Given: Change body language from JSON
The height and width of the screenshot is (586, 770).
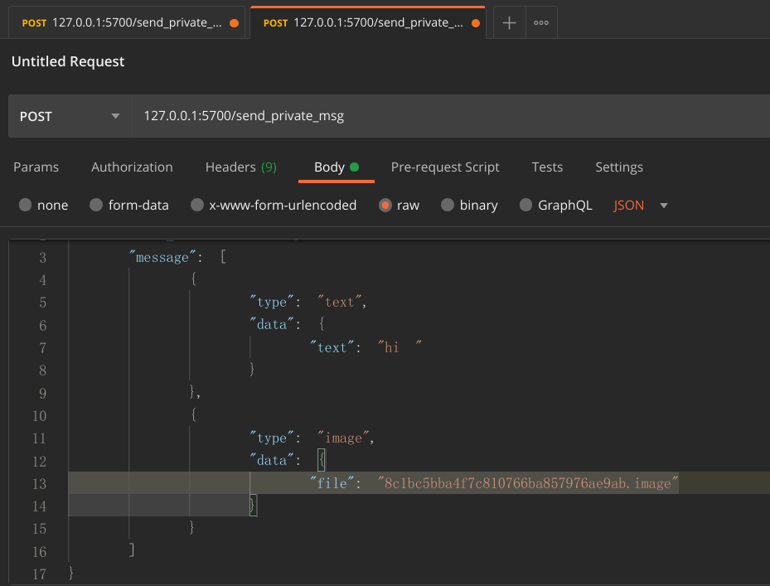Looking at the screenshot, I should (628, 205).
